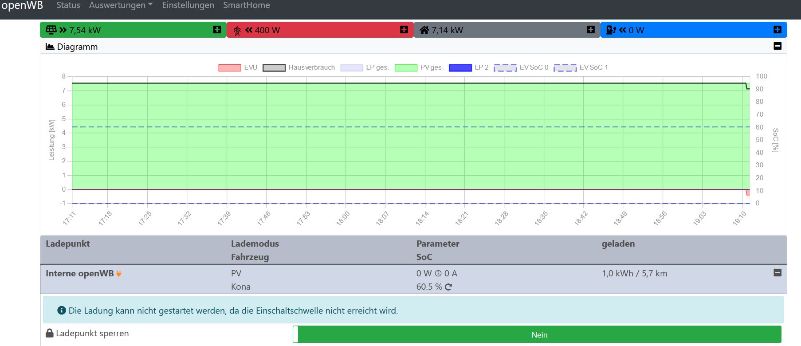
Task: Toggle the EV SoC 1 series in legend
Action: pos(581,67)
